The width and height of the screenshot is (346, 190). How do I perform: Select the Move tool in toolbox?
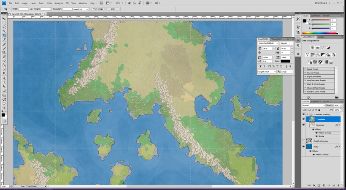pyautogui.click(x=4, y=19)
